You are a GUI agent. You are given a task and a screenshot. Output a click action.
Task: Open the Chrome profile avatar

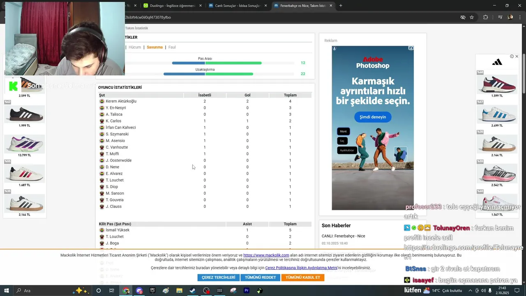click(x=510, y=17)
